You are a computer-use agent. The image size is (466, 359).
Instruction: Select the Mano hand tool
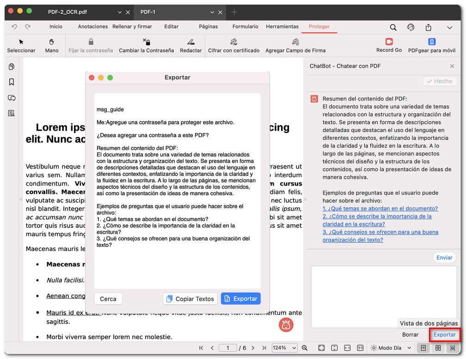coord(52,42)
